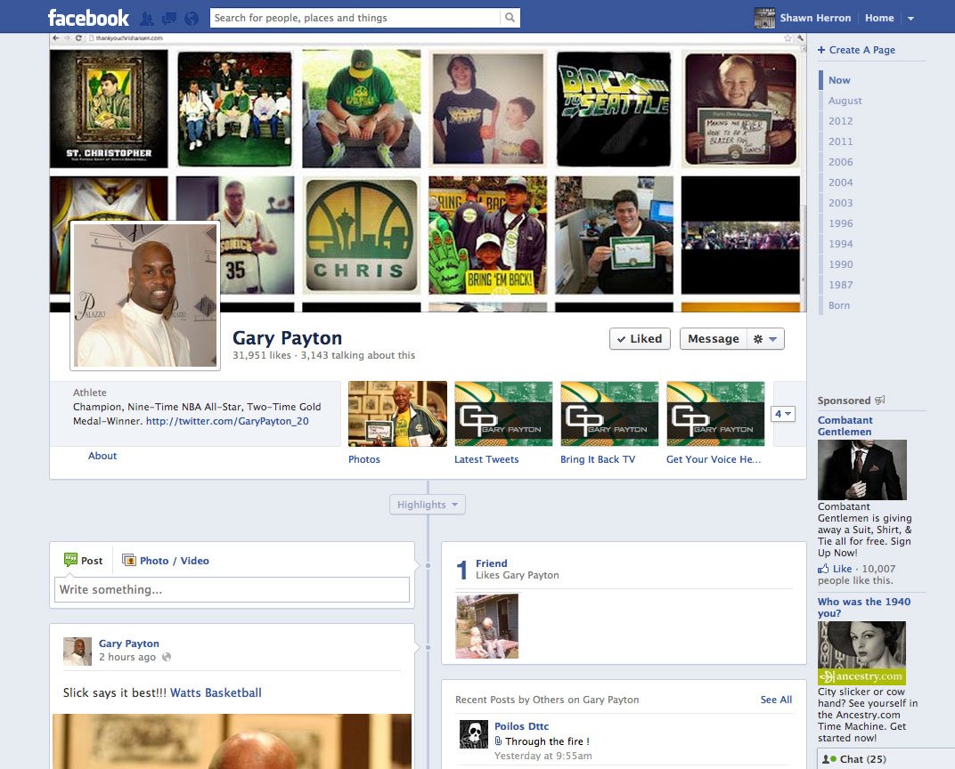Expand the Highlights dropdown
This screenshot has height=769, width=955.
(x=428, y=505)
